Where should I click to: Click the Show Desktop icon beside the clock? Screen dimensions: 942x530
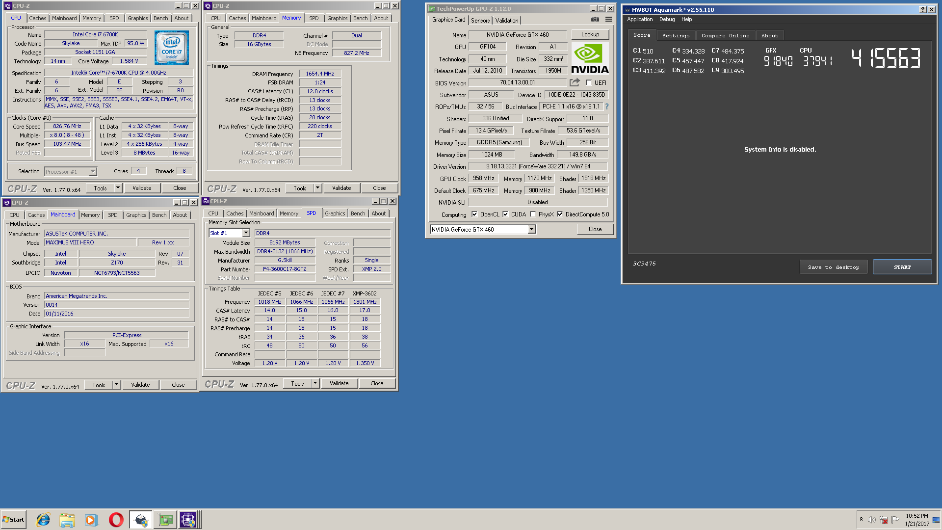point(936,520)
